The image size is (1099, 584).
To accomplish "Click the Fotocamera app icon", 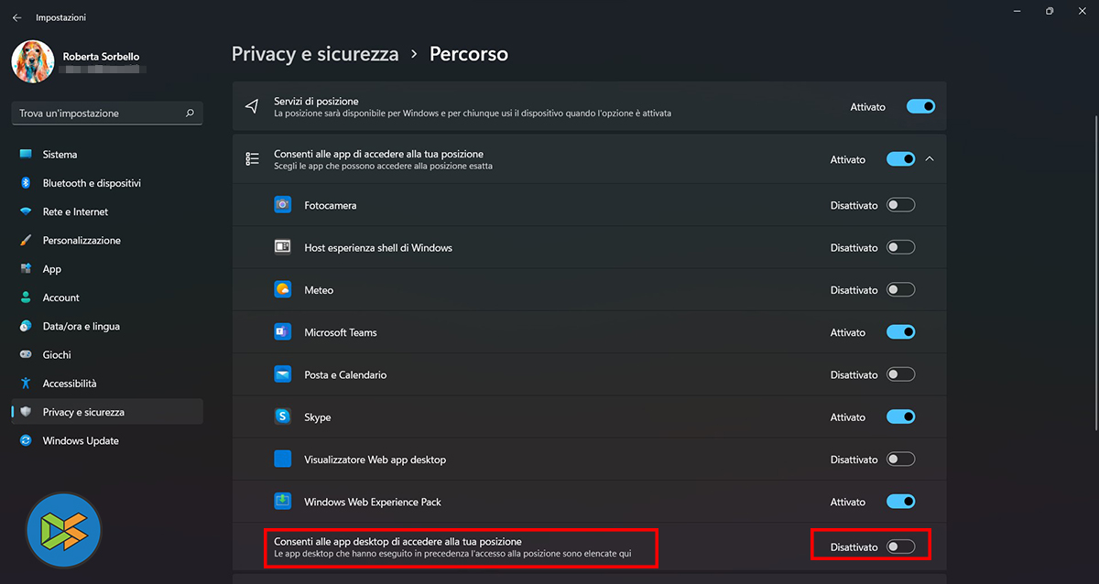I will coord(283,205).
